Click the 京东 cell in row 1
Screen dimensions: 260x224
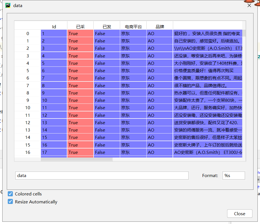133,41
